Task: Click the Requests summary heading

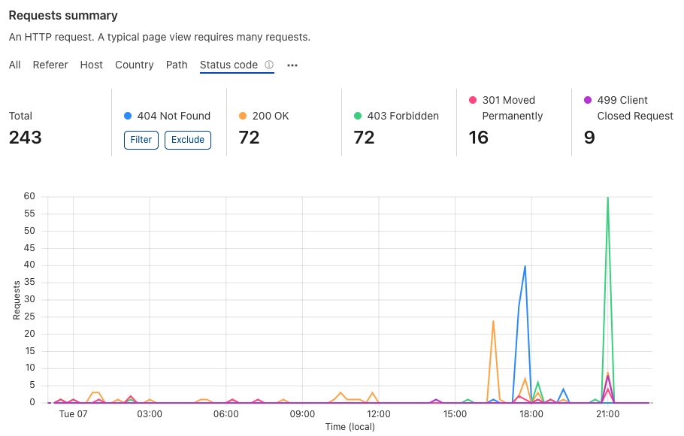Action: coord(63,15)
